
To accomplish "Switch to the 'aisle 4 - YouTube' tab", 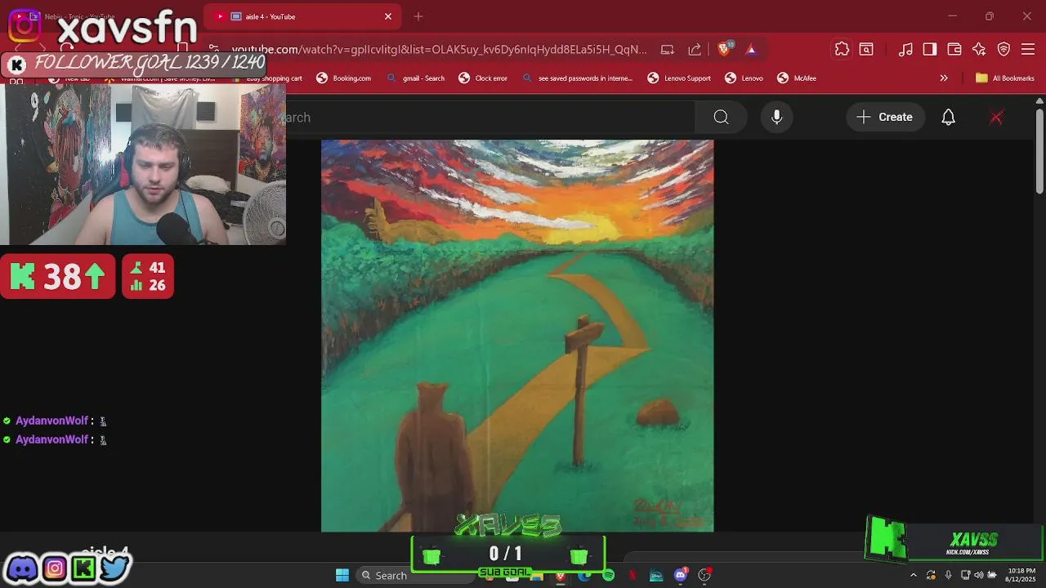I will (302, 16).
